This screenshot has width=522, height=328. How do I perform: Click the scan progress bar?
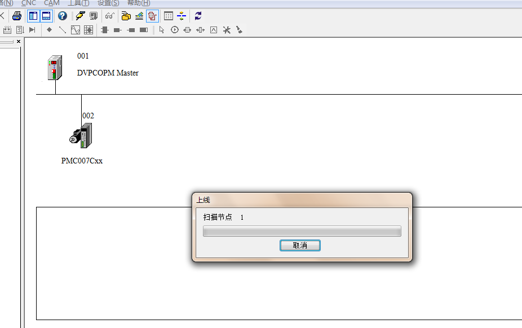point(302,231)
